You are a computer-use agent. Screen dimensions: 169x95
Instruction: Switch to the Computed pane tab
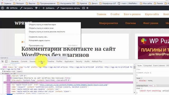click(147, 65)
